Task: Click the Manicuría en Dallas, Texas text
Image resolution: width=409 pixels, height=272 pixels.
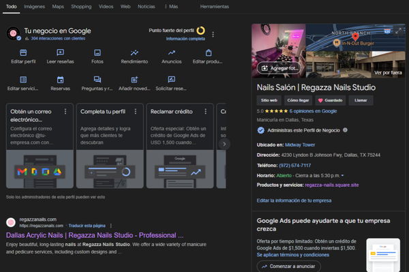Action: (x=285, y=120)
